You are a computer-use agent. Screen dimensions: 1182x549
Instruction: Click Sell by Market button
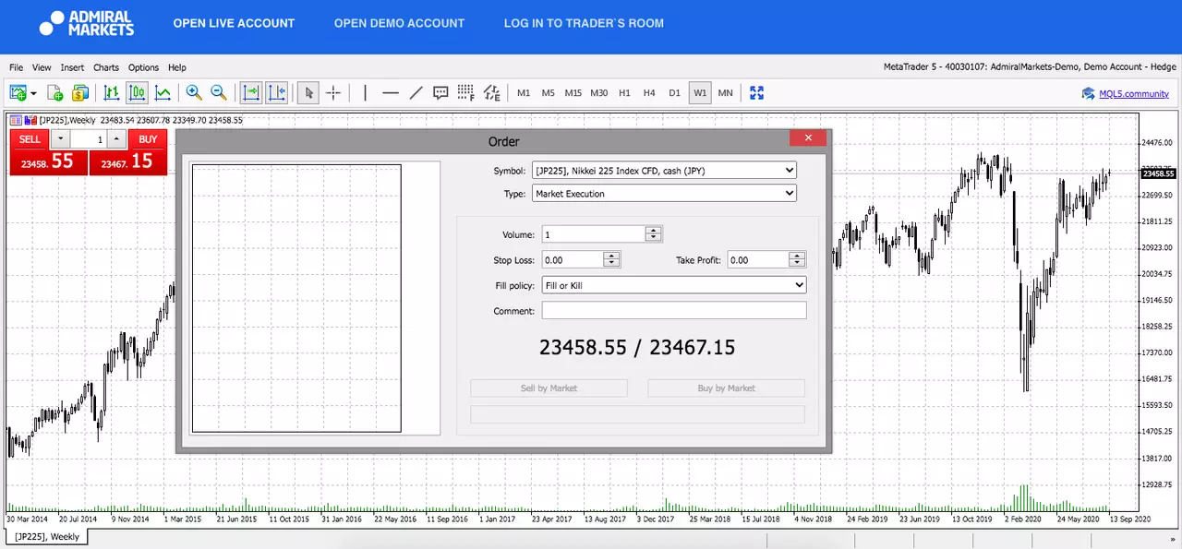pos(549,388)
